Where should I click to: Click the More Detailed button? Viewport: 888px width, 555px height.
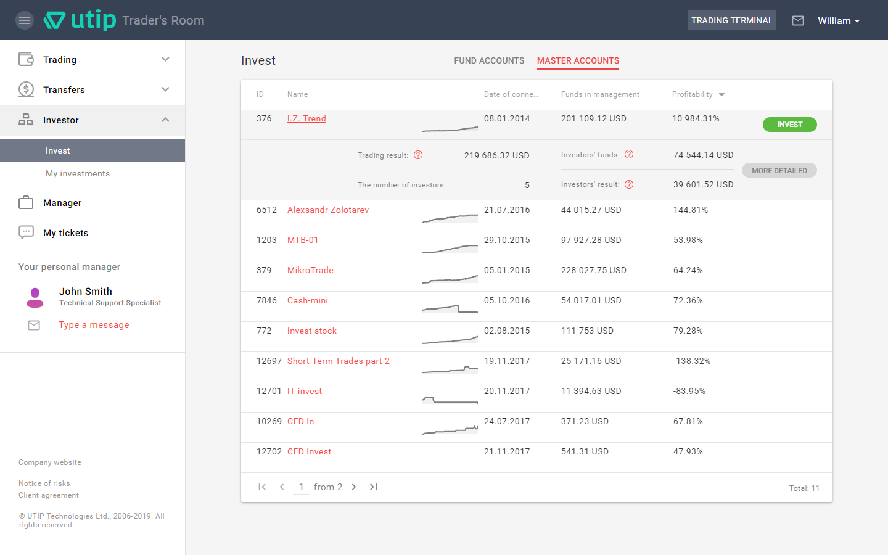coord(779,170)
